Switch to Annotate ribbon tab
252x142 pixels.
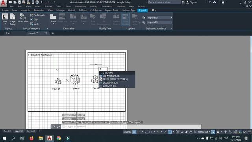click(26, 10)
